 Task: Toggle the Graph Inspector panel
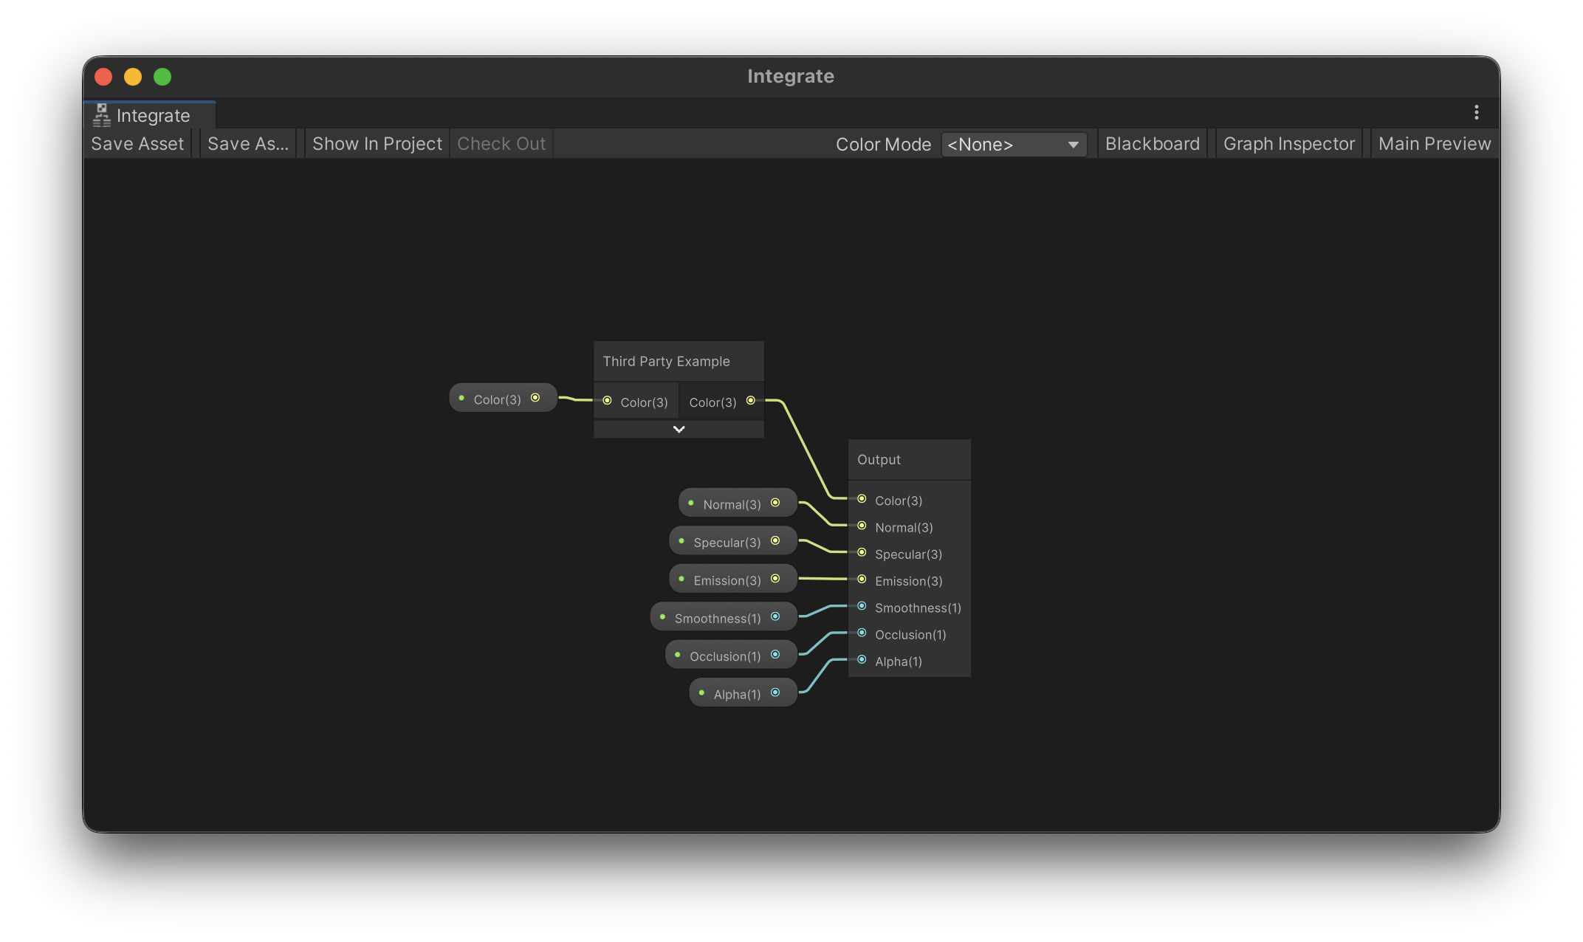click(x=1288, y=144)
